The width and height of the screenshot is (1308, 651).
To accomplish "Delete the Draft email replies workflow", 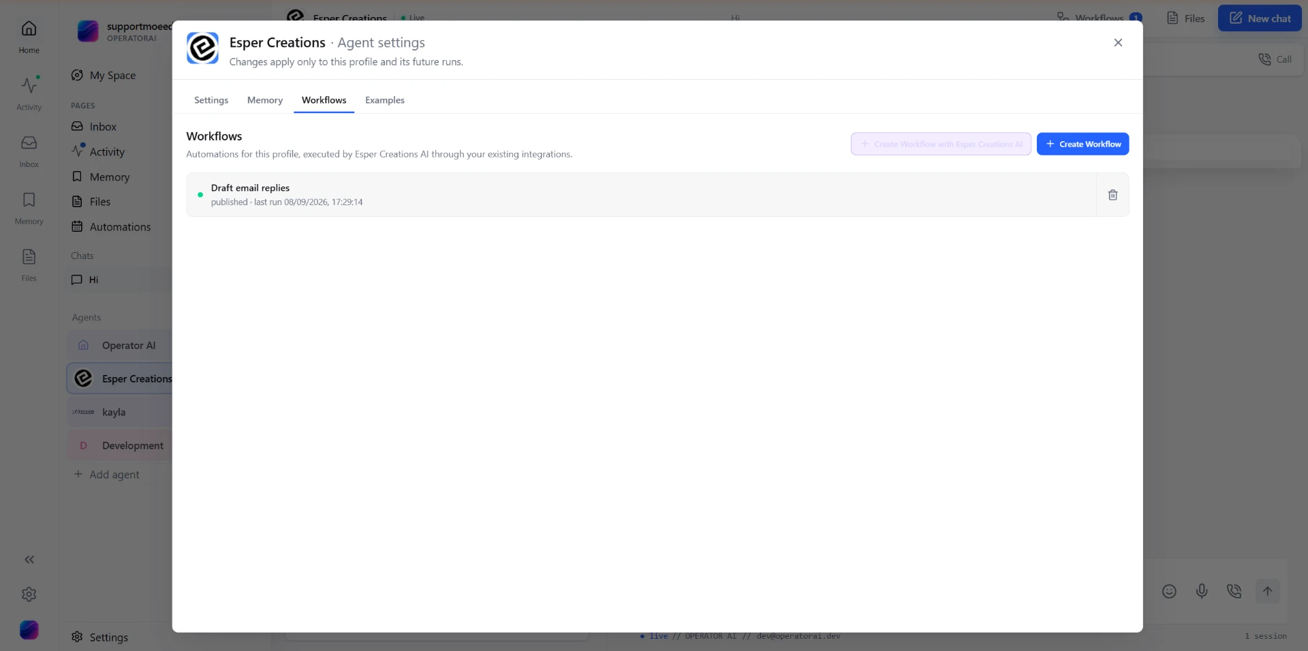I will pos(1112,195).
